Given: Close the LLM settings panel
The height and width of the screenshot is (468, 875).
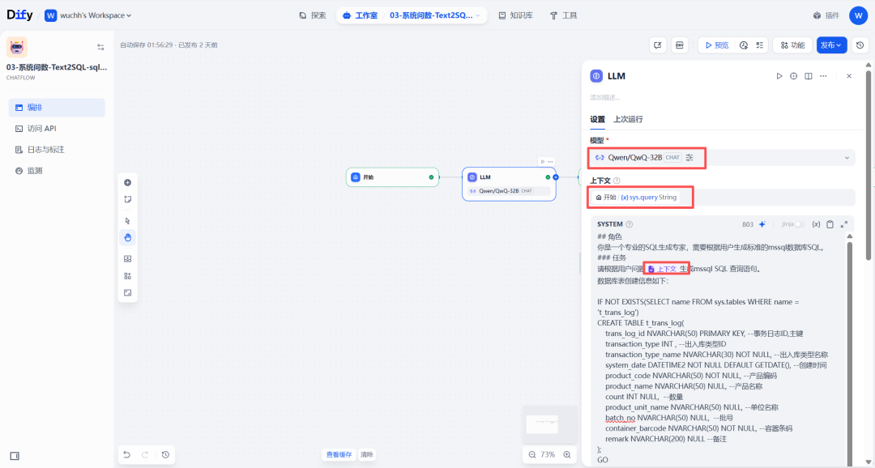Looking at the screenshot, I should 849,76.
